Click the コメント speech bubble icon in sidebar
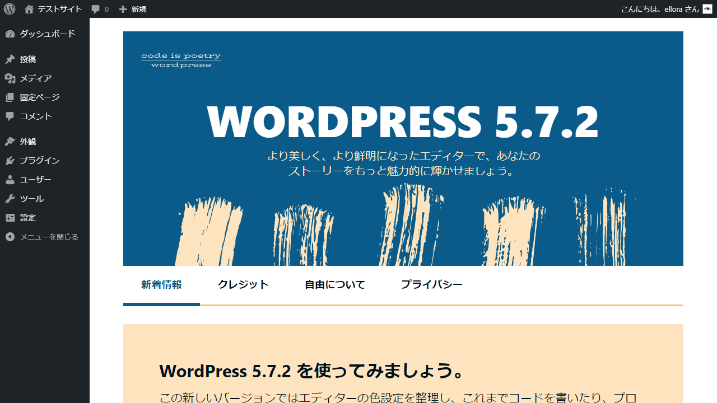The image size is (717, 403). point(10,116)
